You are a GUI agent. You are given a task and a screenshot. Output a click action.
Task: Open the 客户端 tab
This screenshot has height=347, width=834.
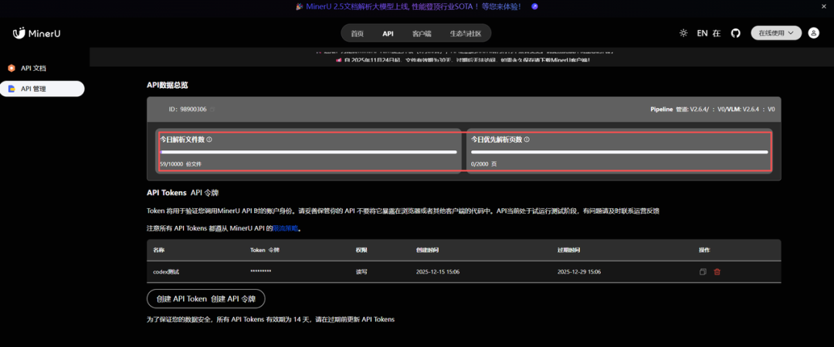click(x=422, y=33)
